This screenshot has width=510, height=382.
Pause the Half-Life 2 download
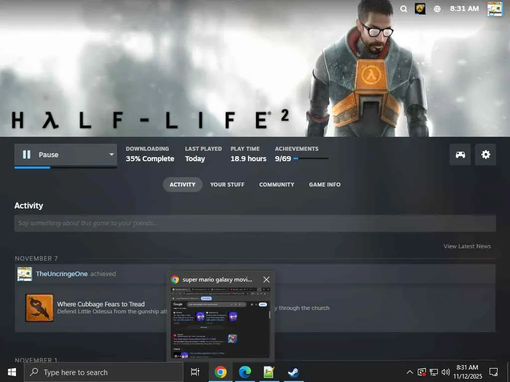coord(60,155)
